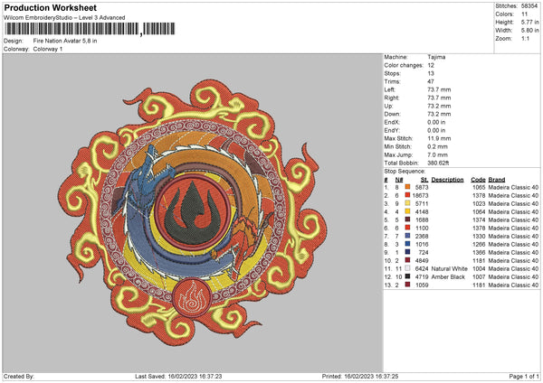
Task: Click the Production Worksheet title
Action: (50, 7)
